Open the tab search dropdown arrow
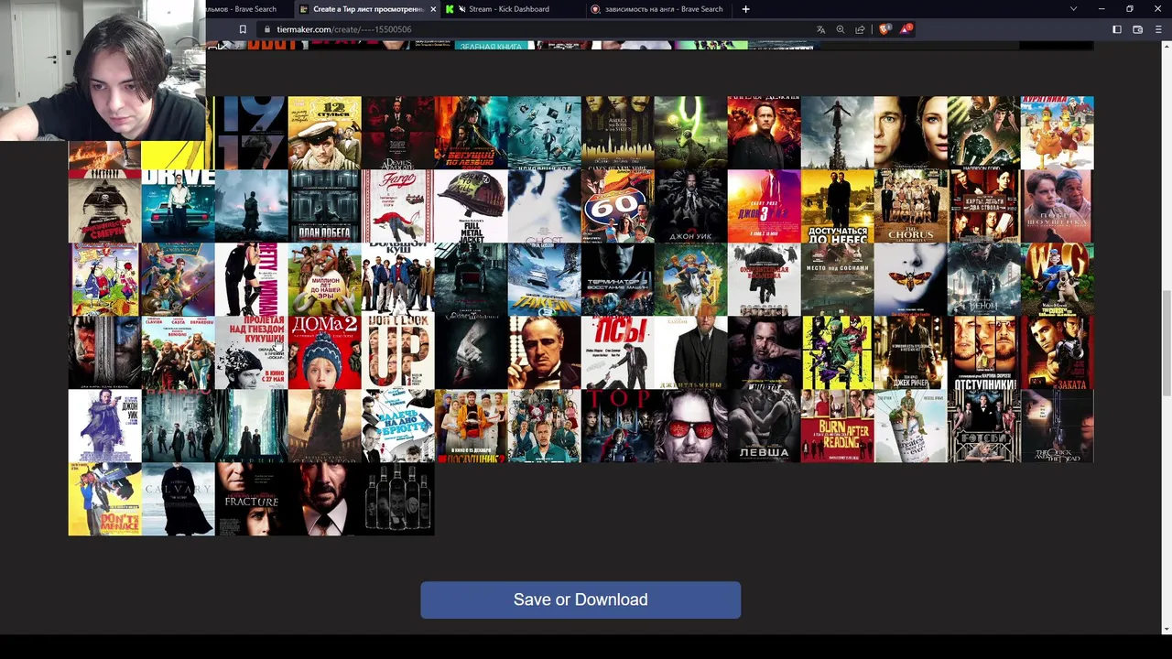The width and height of the screenshot is (1172, 659). coord(1073,9)
